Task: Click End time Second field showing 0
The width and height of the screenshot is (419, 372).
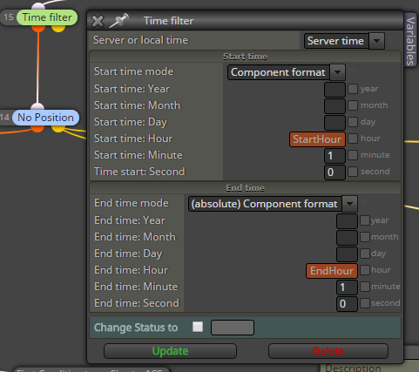Action: pos(347,304)
